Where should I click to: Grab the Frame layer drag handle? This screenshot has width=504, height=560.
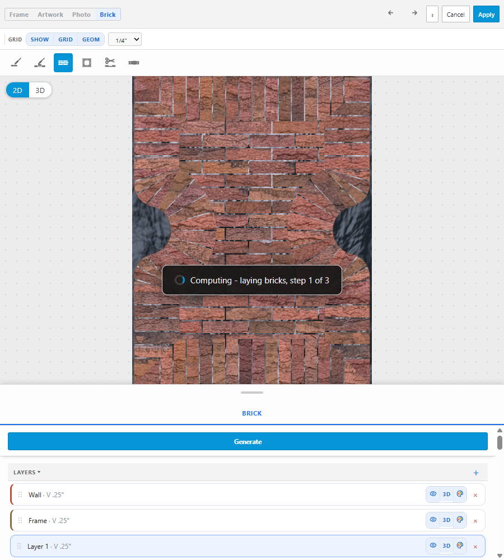pyautogui.click(x=20, y=520)
